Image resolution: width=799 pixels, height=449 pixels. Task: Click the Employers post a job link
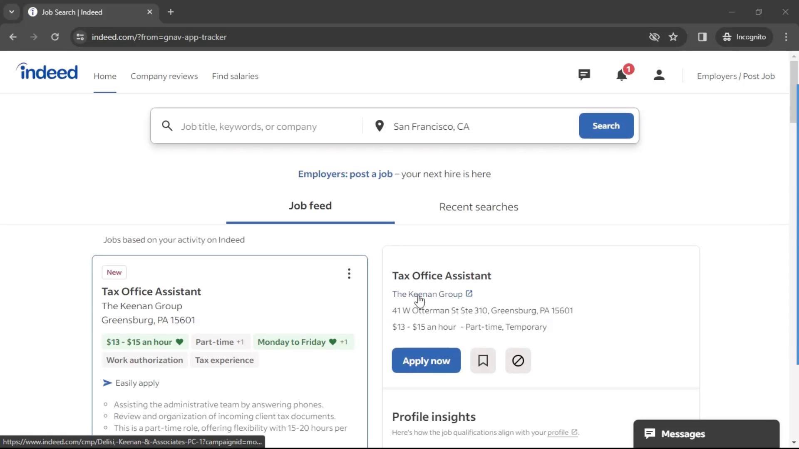(x=345, y=174)
